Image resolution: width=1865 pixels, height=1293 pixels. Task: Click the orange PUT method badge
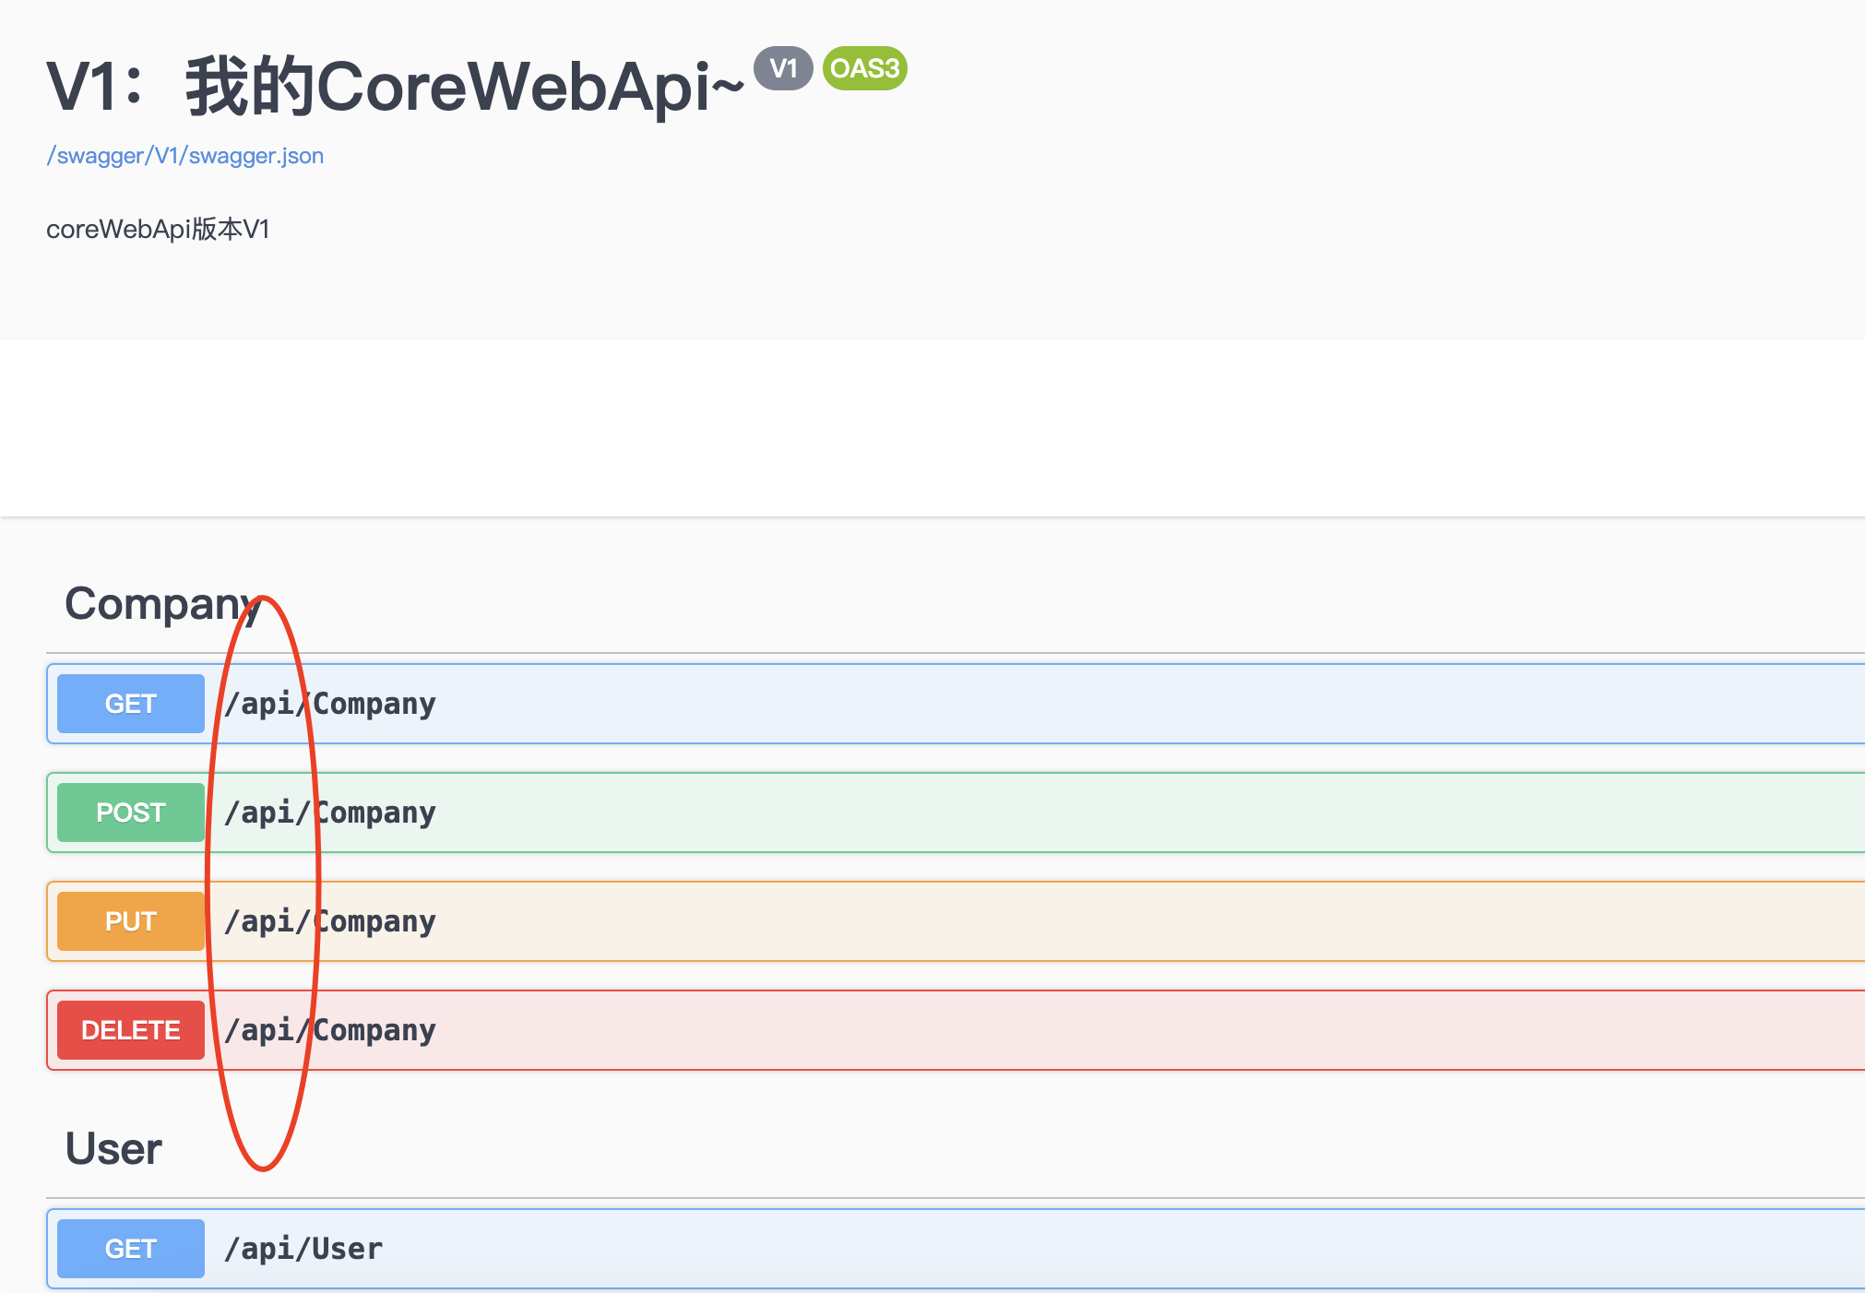(130, 920)
